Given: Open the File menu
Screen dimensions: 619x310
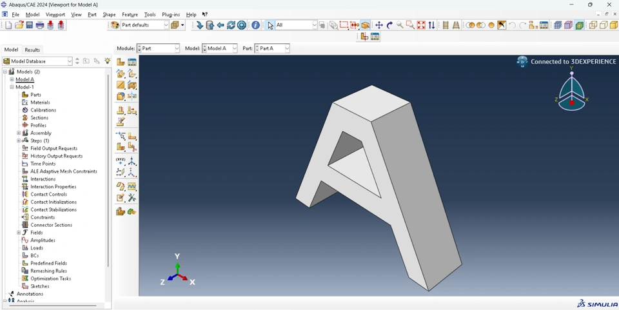Looking at the screenshot, I should [15, 15].
